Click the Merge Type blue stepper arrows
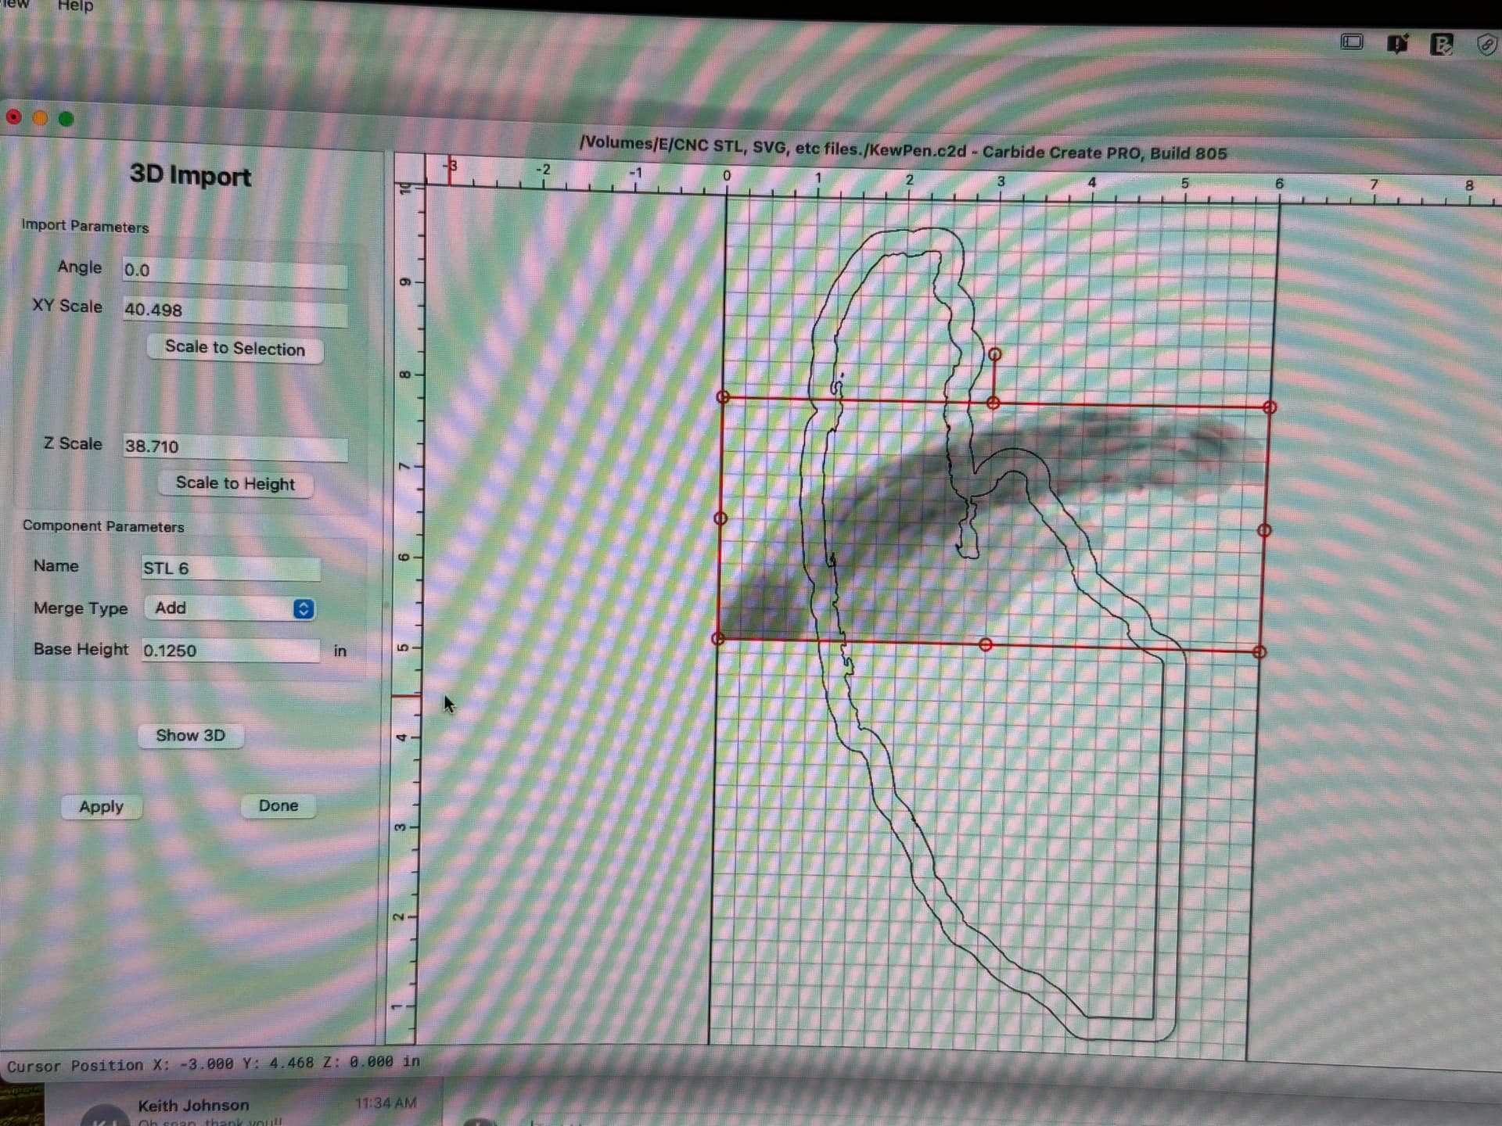The width and height of the screenshot is (1502, 1126). coord(304,609)
